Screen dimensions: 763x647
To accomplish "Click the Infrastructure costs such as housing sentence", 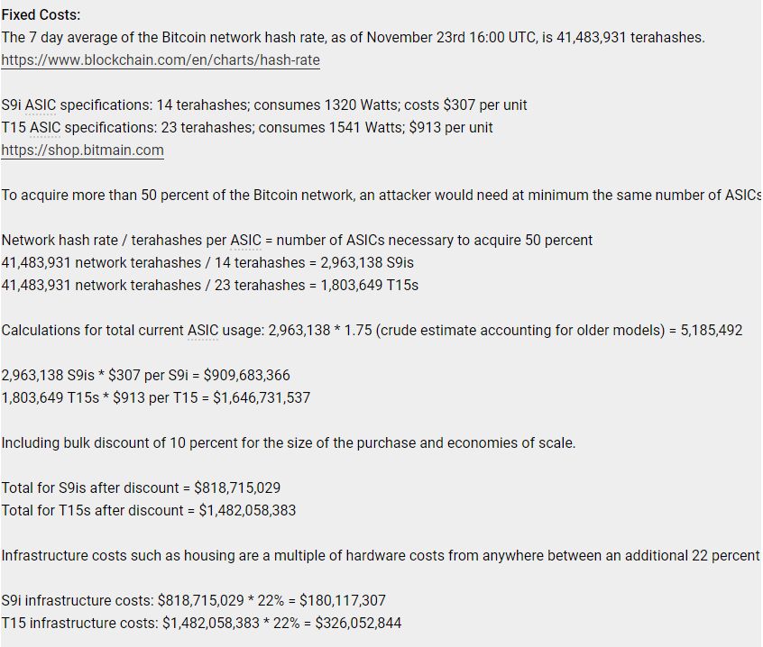I will point(381,556).
